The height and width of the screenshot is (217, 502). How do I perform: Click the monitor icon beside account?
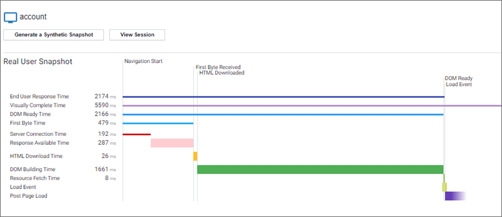coord(10,17)
